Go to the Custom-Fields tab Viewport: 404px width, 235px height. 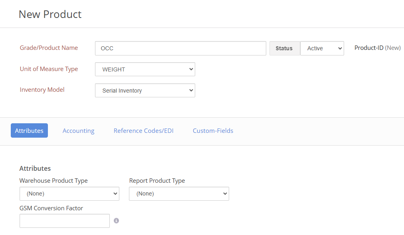point(213,131)
